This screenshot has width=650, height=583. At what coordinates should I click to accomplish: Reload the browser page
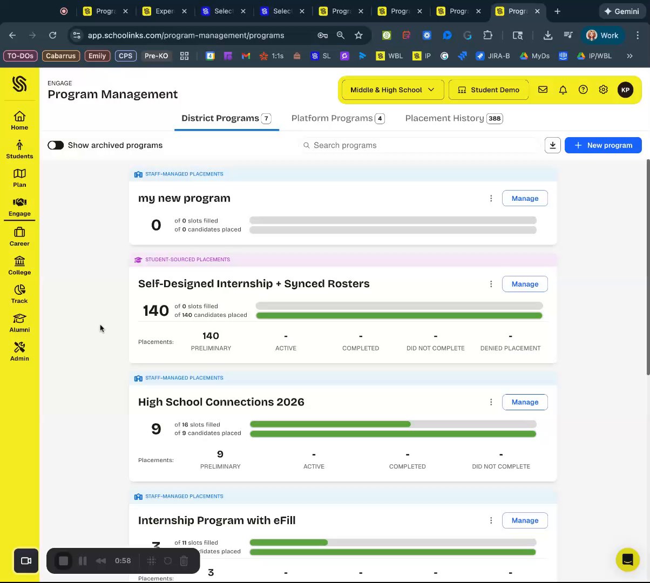(x=52, y=35)
